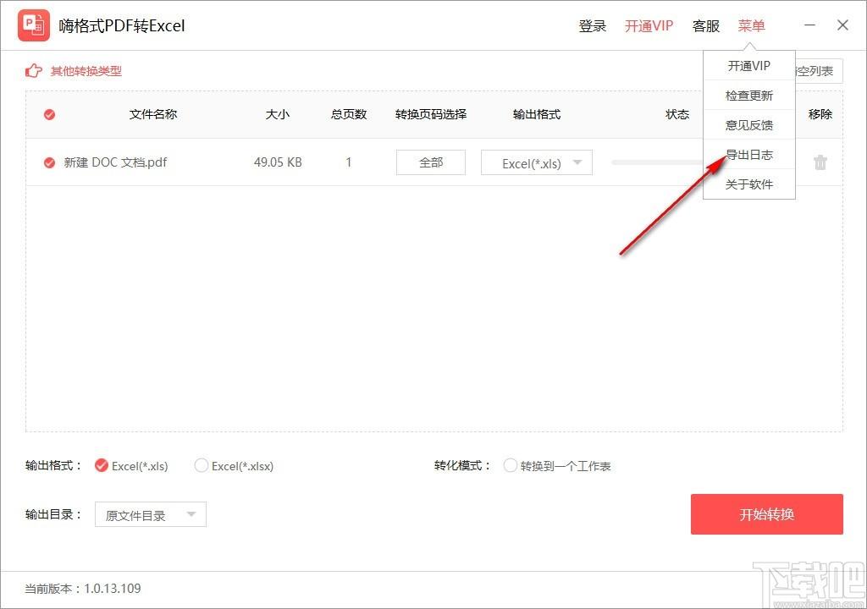Click the 文件名称 column header
This screenshot has height=609, width=867.
click(x=153, y=114)
